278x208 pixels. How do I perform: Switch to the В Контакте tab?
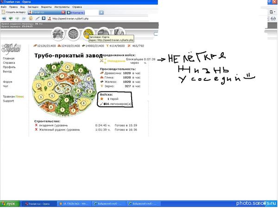click(x=76, y=12)
